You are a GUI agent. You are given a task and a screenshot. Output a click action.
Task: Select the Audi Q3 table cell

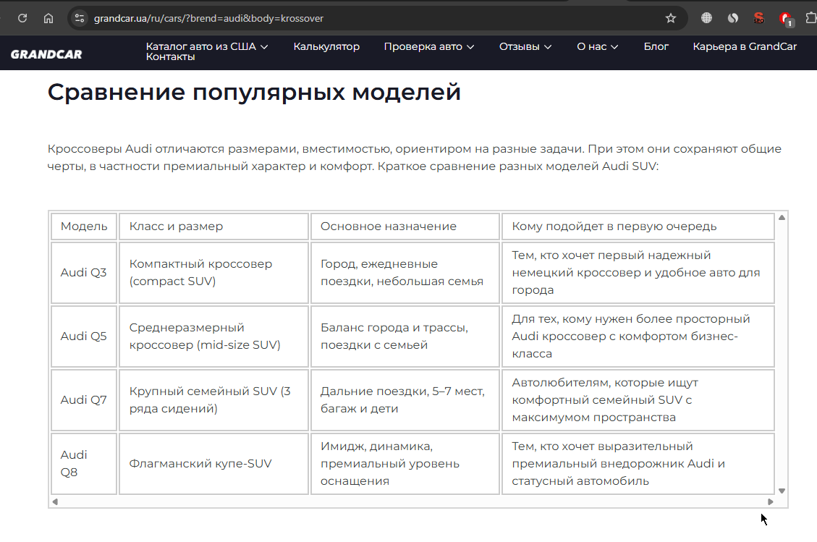click(84, 273)
